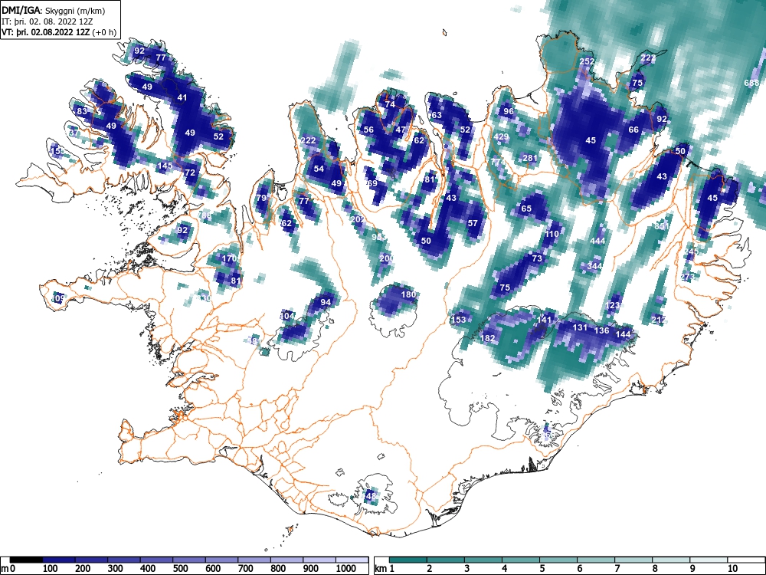Click the visibility value 851 in the east
The height and width of the screenshot is (575, 766).
[662, 226]
